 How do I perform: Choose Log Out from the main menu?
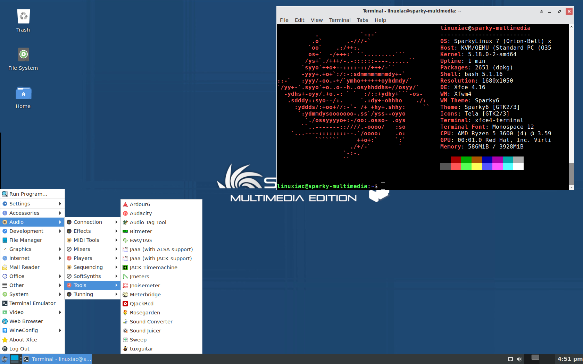coord(32,349)
